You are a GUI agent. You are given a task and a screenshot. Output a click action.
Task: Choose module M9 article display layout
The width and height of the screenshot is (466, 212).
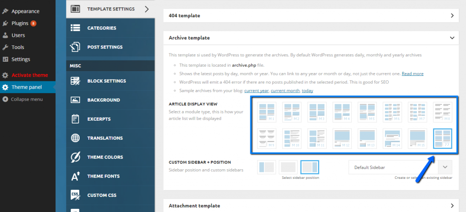pos(267,138)
